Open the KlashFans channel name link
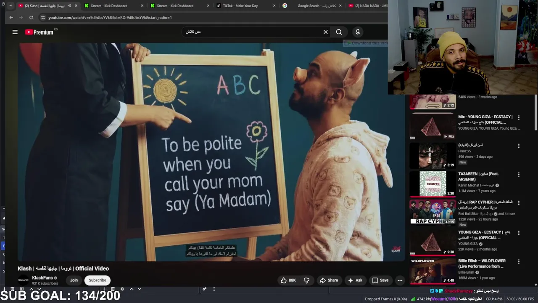538x303 pixels. (42, 278)
